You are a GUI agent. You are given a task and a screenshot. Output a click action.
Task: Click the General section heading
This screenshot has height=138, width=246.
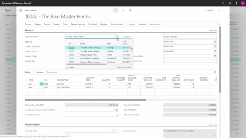point(29,30)
